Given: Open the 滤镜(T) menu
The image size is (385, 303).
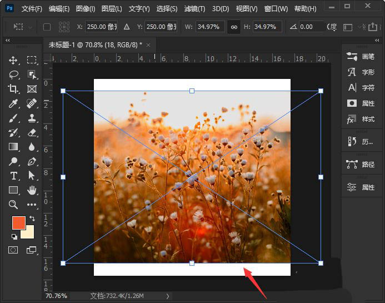Looking at the screenshot, I should pos(194,9).
